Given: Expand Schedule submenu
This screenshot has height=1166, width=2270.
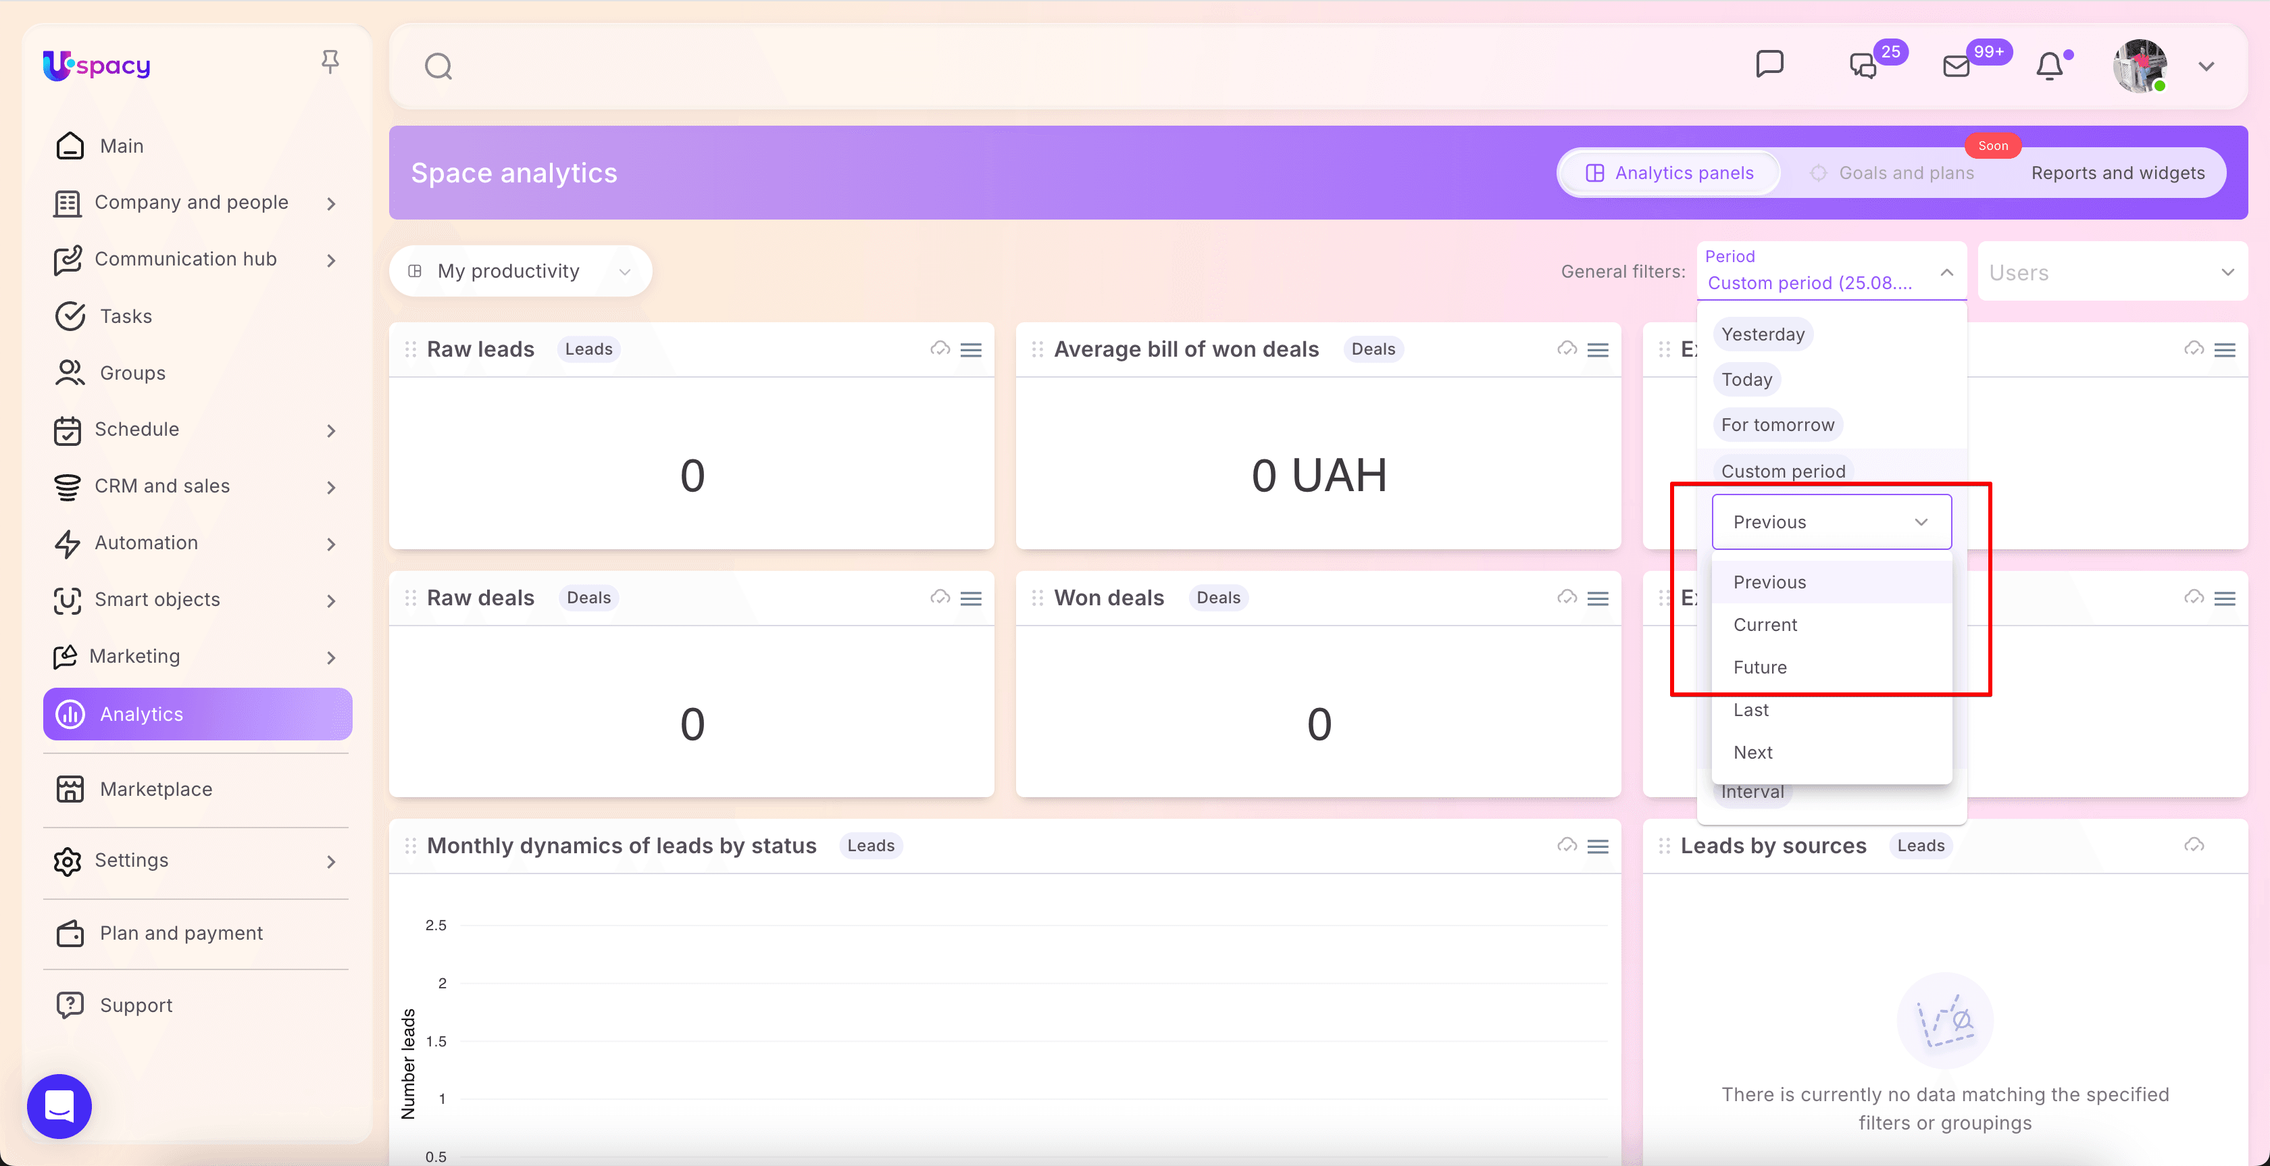Looking at the screenshot, I should pyautogui.click(x=331, y=430).
